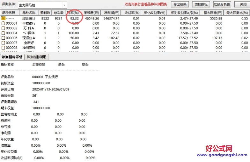Click the 546374.74 net profit cell

click(111, 19)
